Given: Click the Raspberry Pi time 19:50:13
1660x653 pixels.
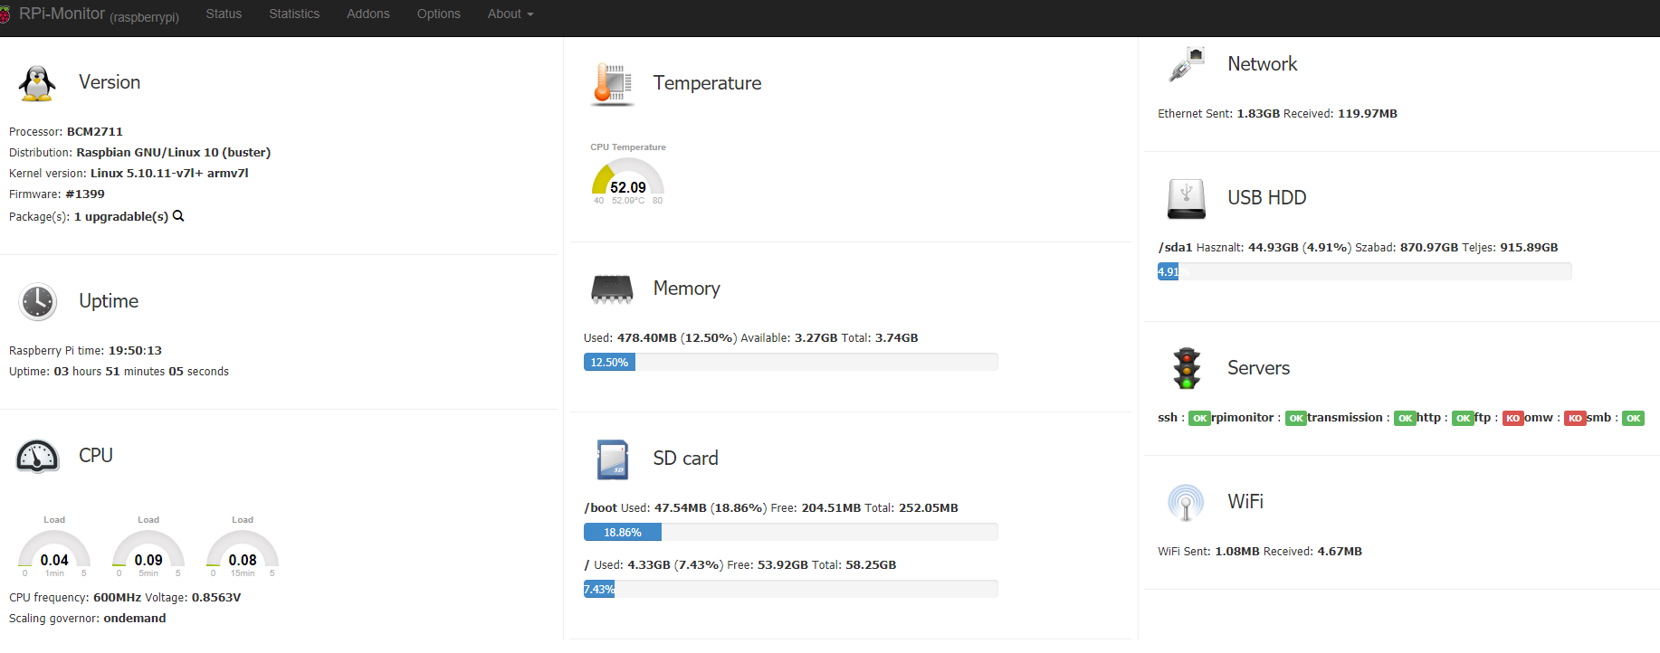Looking at the screenshot, I should pyautogui.click(x=135, y=351).
